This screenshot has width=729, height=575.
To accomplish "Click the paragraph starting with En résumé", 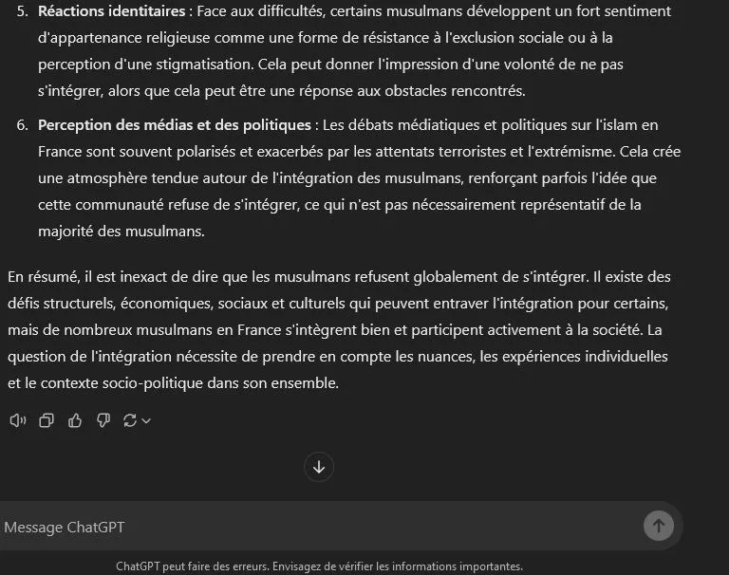I will (x=340, y=330).
